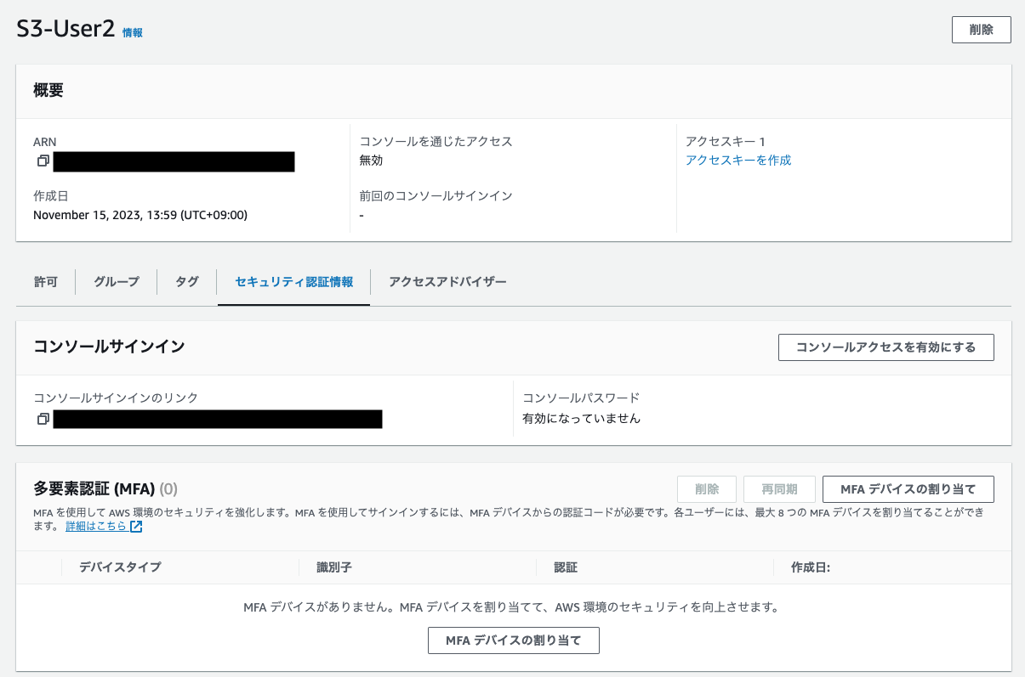Click the 削除 button in the MFA section
1025x677 pixels.
pos(706,488)
